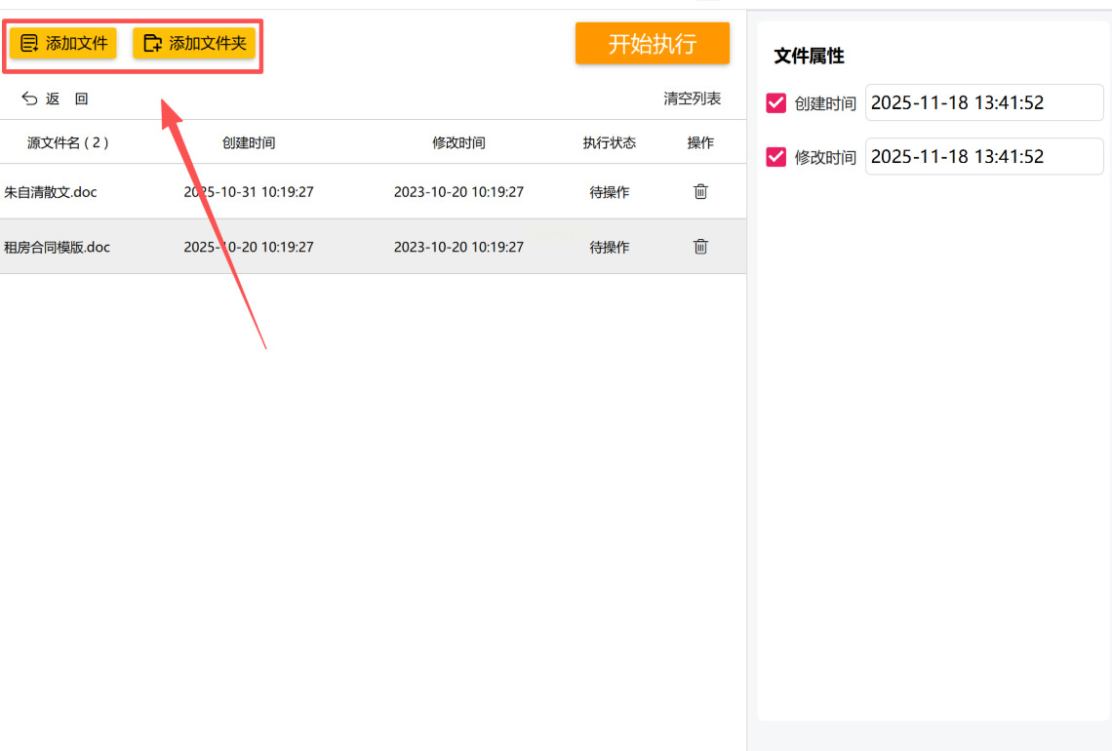Click creation time 2025-10-20 10:19:27 cell

coord(249,247)
